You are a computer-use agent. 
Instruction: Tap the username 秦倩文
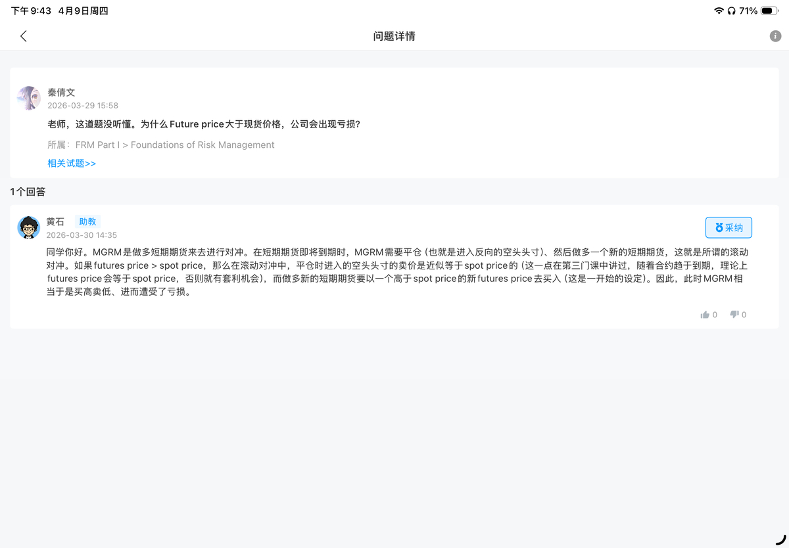[61, 93]
